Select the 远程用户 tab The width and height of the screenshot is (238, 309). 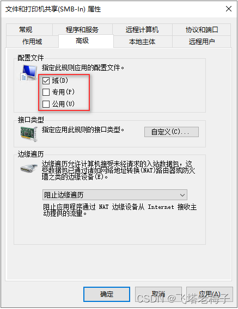202,41
